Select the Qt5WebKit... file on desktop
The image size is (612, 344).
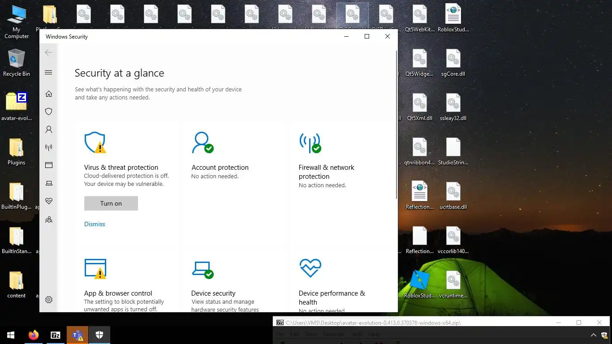(420, 18)
